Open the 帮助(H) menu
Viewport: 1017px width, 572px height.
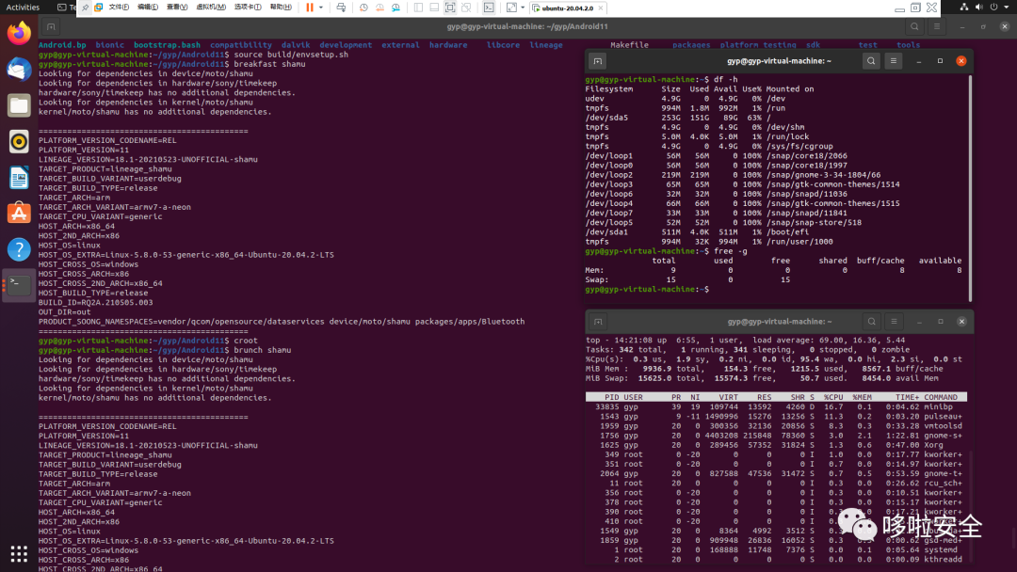[281, 8]
